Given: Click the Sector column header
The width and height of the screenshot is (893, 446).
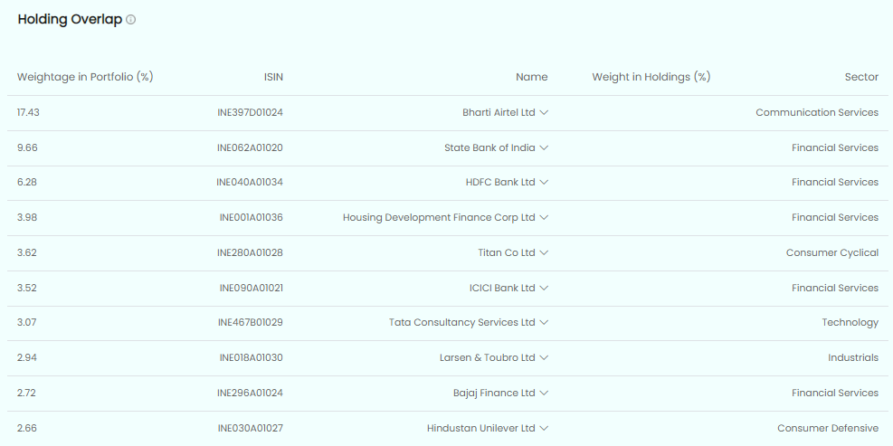Looking at the screenshot, I should coord(861,77).
